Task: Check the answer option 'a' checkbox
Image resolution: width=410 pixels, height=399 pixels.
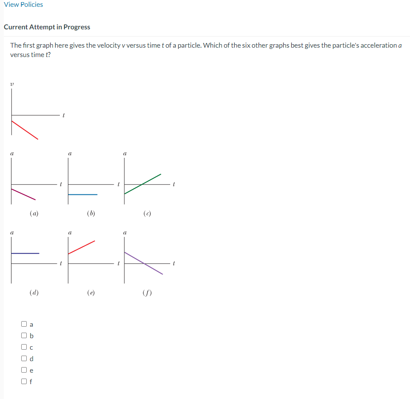Action: pyautogui.click(x=24, y=324)
